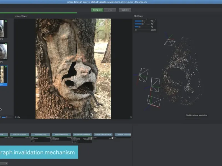Click the topmost camera frustum in 3D Viewer
The image size is (222, 166).
click(170, 42)
